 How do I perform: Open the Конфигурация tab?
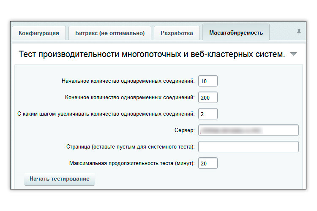[39, 33]
